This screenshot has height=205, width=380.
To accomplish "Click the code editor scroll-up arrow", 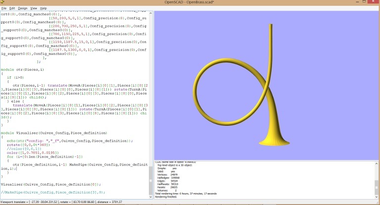I will pyautogui.click(x=151, y=13).
